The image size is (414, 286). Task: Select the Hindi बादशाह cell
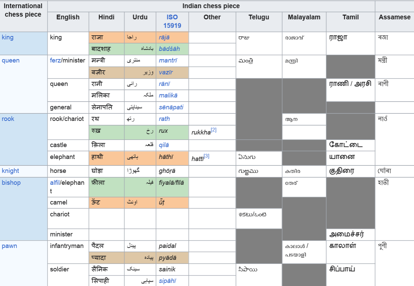tap(106, 49)
